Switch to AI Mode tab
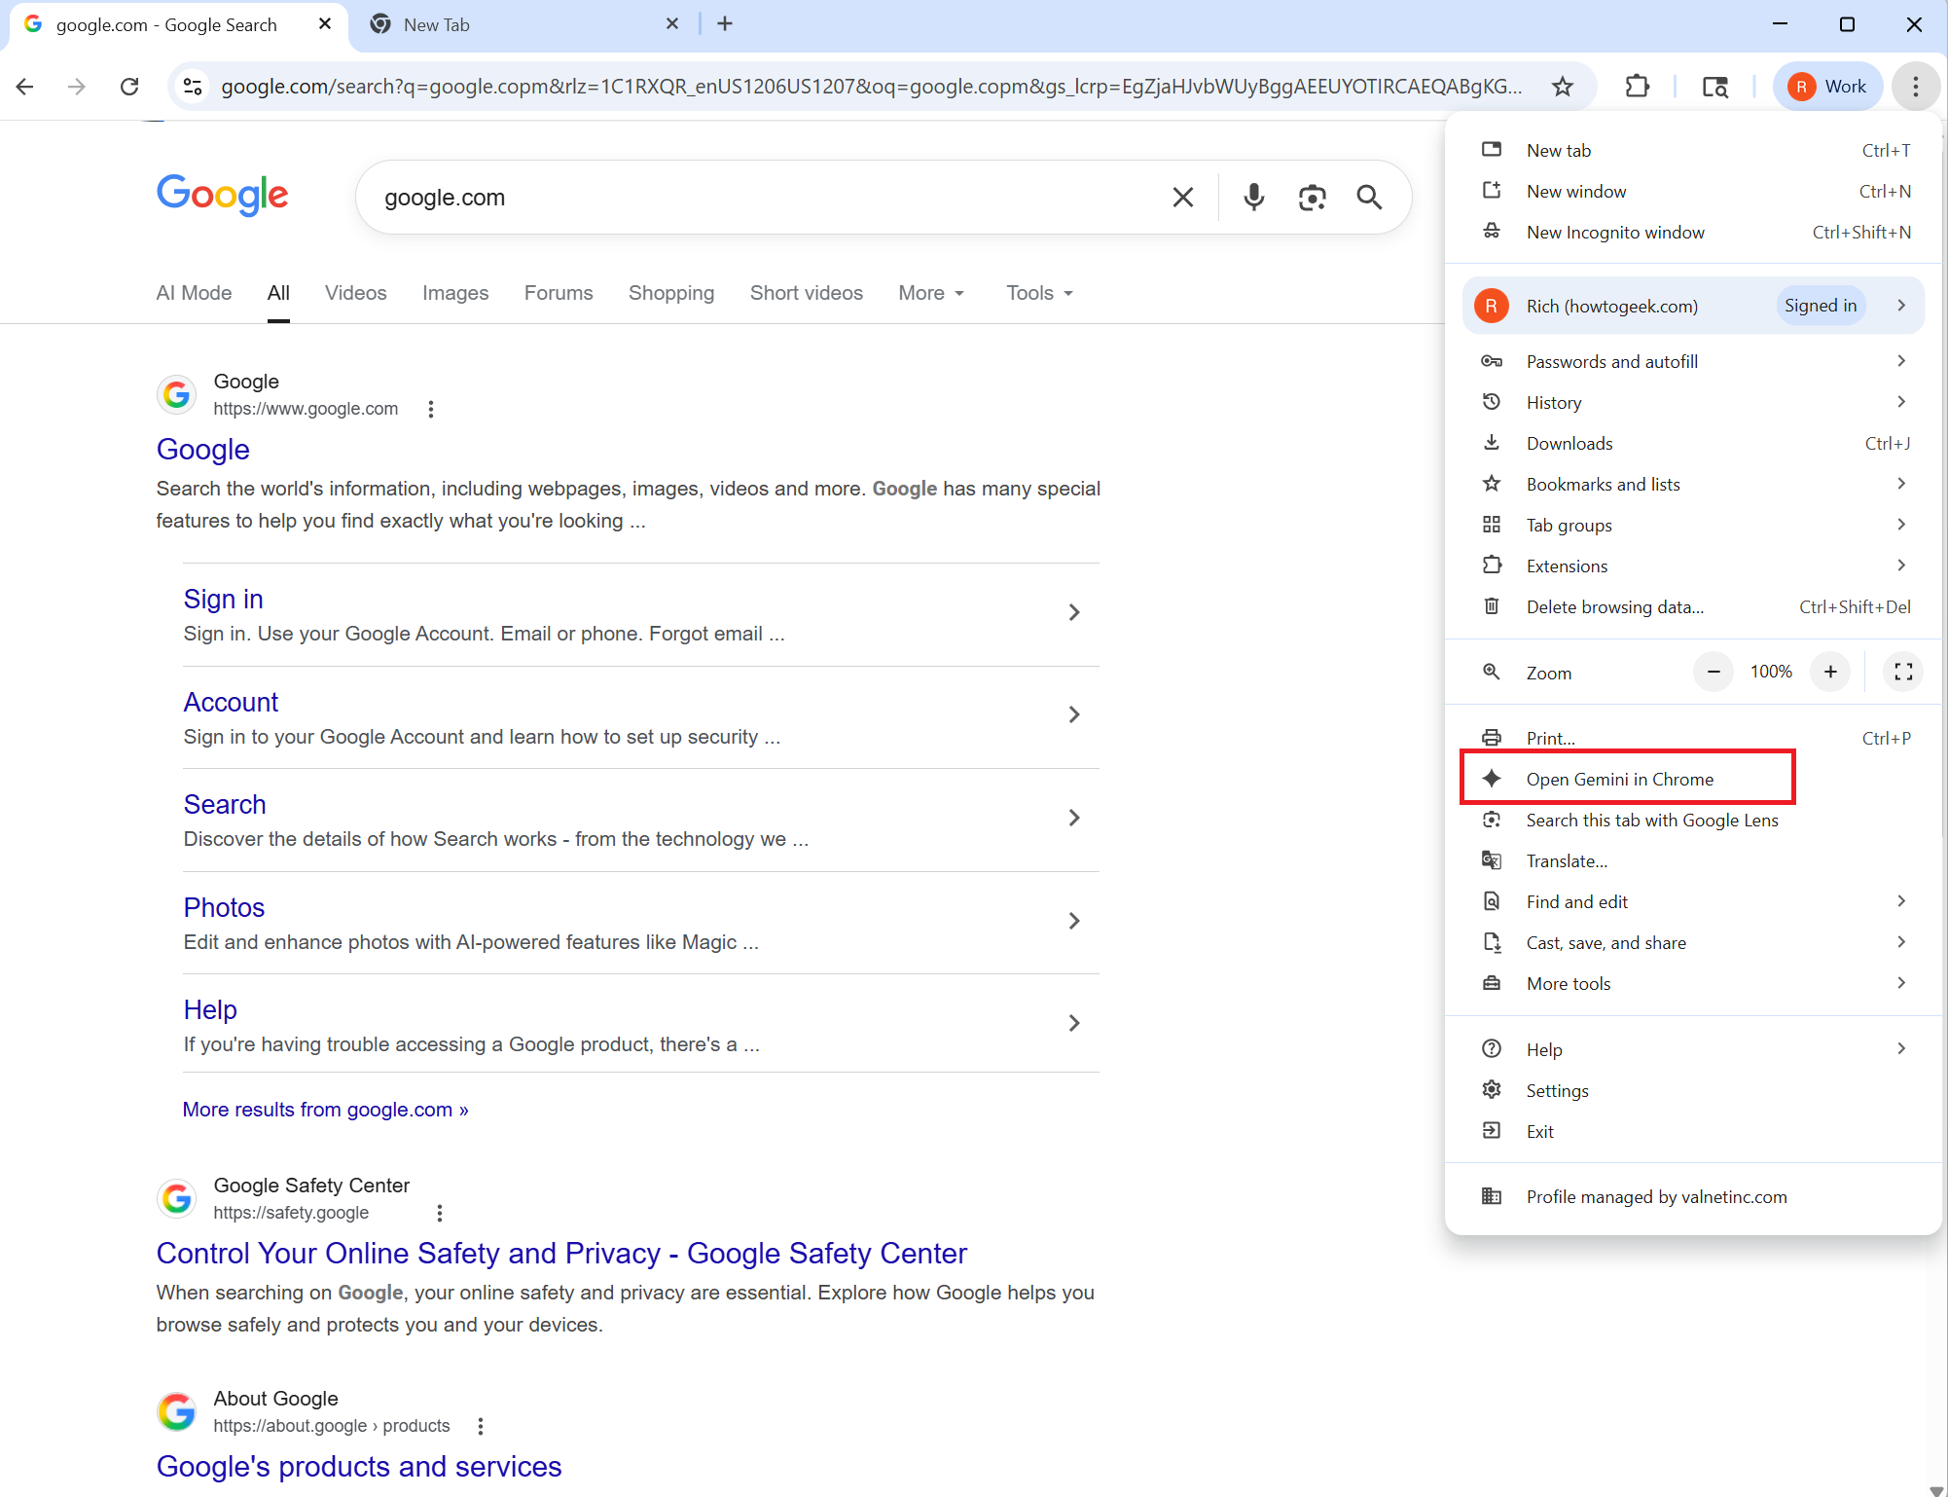This screenshot has width=1948, height=1497. (x=194, y=293)
